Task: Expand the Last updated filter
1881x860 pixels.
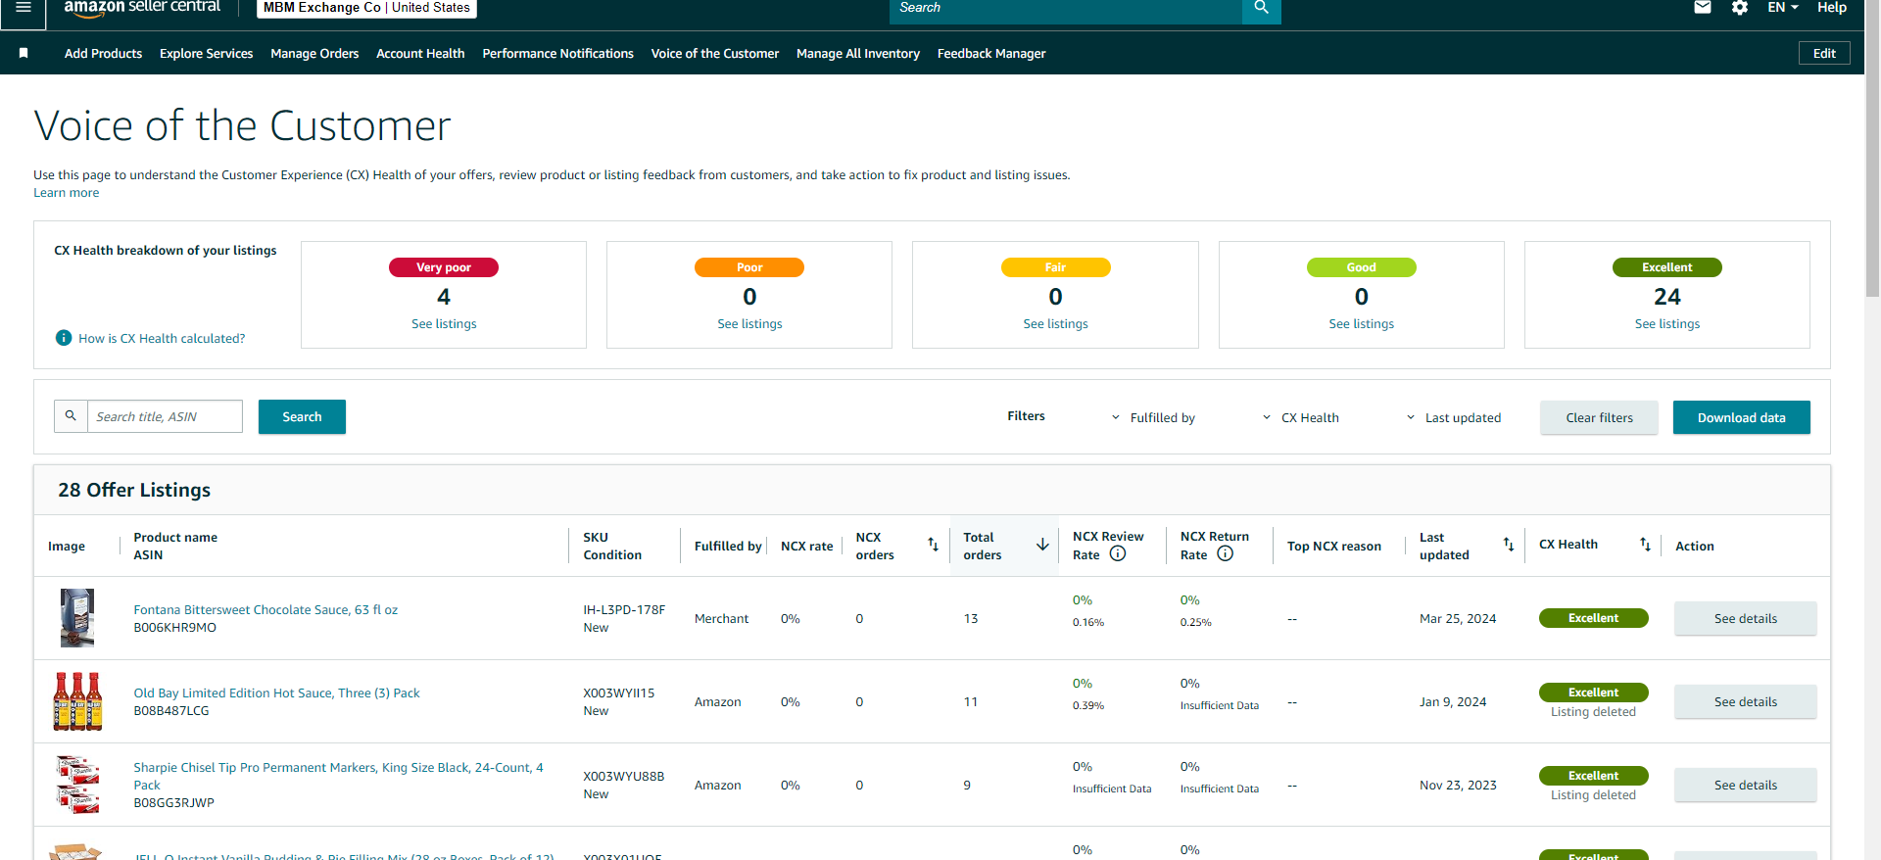Action: tap(1454, 417)
